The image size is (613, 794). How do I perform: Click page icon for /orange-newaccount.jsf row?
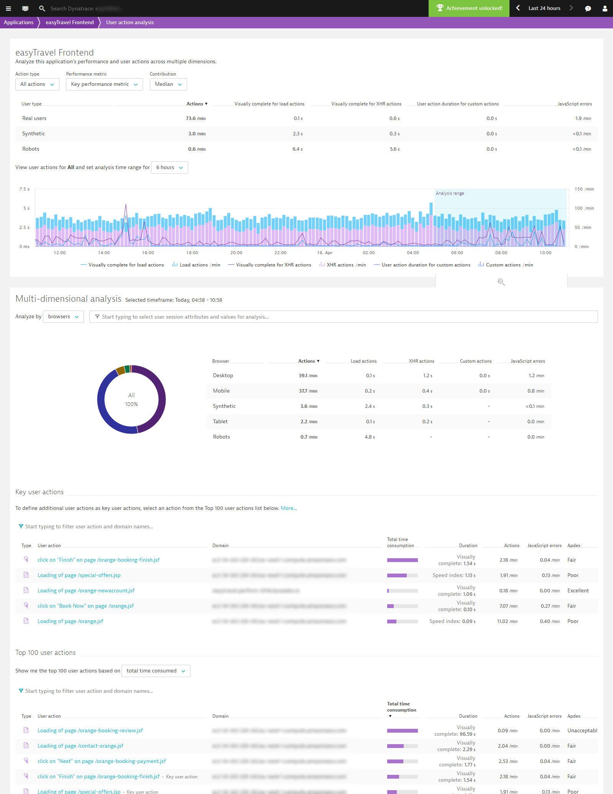[x=26, y=590]
